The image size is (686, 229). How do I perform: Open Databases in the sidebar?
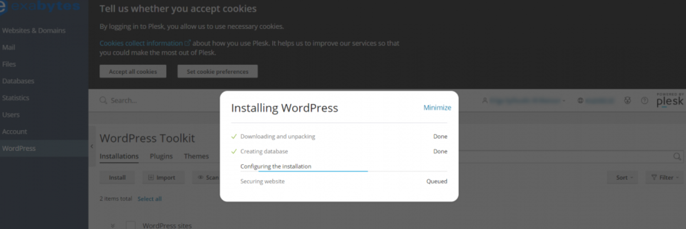coord(18,81)
